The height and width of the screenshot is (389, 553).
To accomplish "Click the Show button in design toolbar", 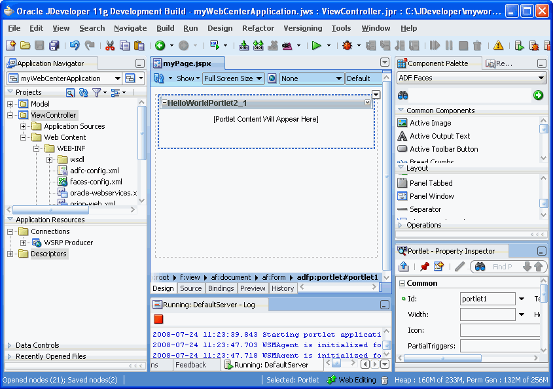I will 188,78.
